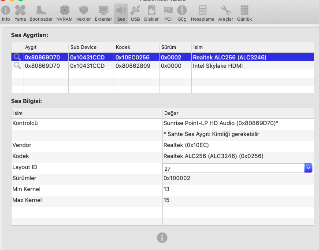Expand the Layout ID dropdown
The height and width of the screenshot is (250, 319).
pos(308,168)
